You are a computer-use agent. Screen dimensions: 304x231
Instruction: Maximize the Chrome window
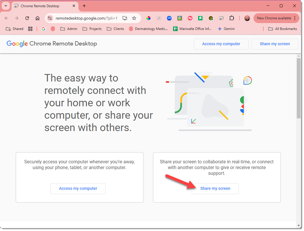(281, 6)
